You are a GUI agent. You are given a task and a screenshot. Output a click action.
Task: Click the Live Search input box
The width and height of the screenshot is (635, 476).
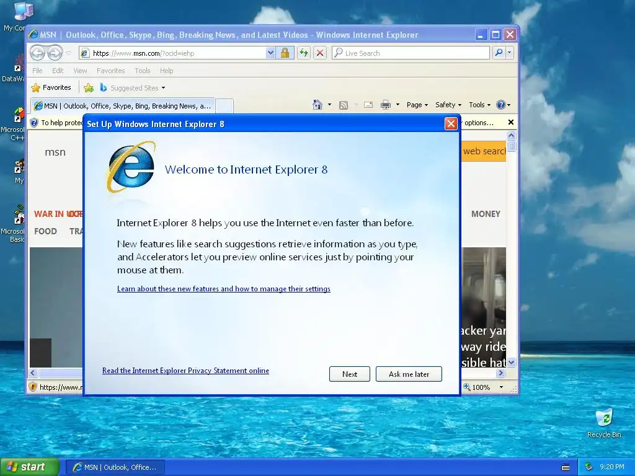click(x=411, y=53)
